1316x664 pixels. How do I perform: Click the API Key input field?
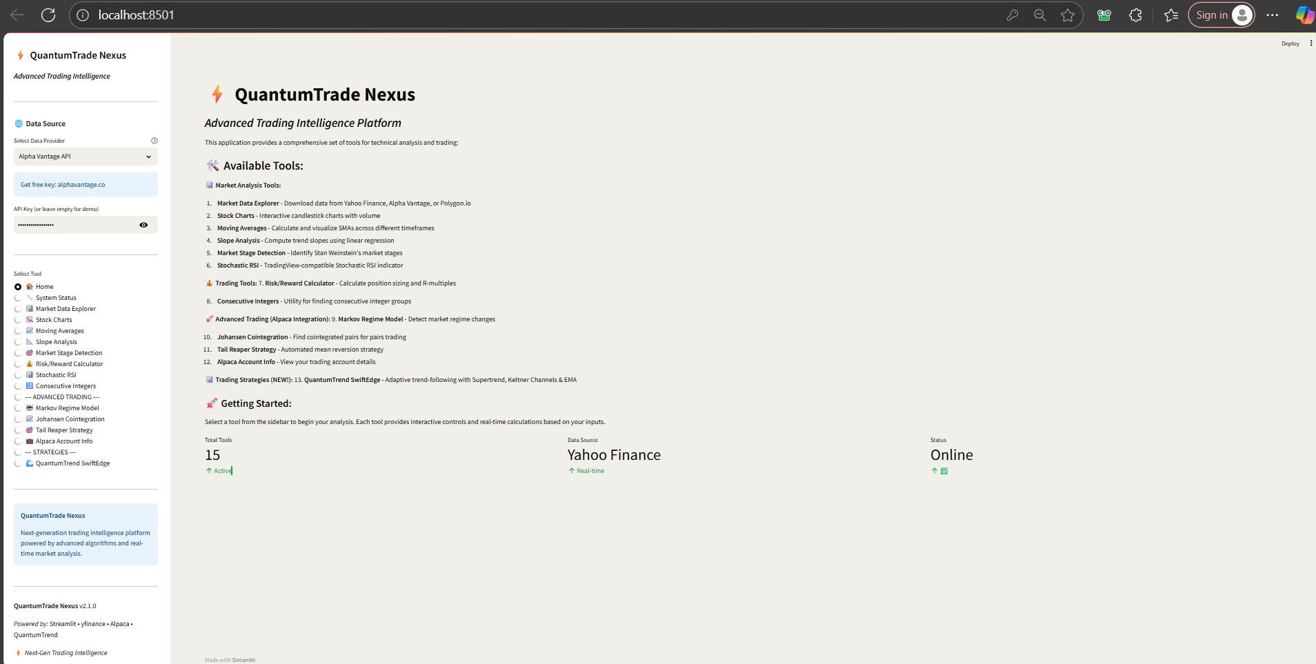[74, 225]
